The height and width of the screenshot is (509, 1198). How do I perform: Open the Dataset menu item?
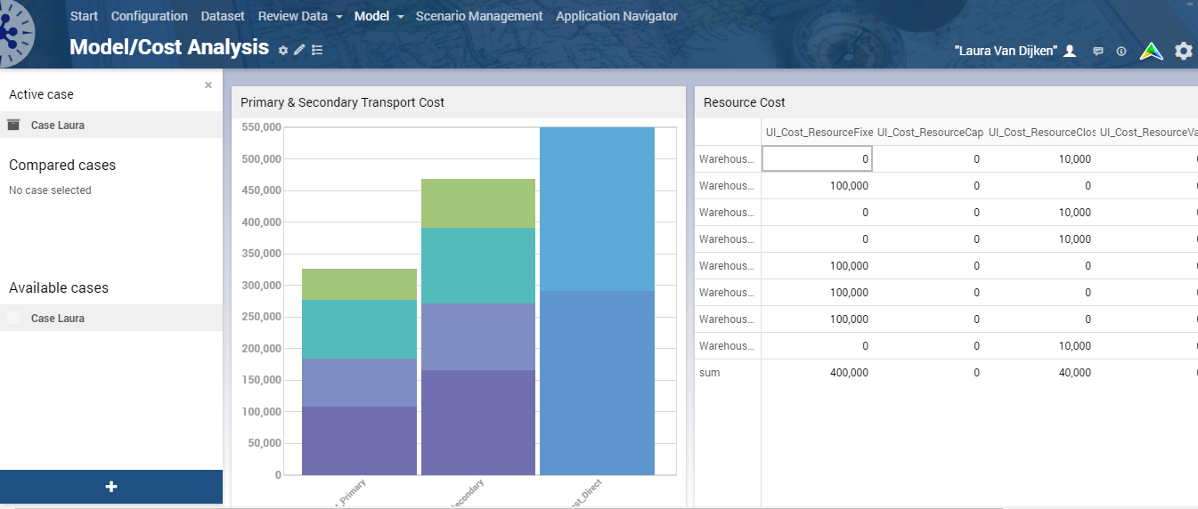click(x=223, y=16)
